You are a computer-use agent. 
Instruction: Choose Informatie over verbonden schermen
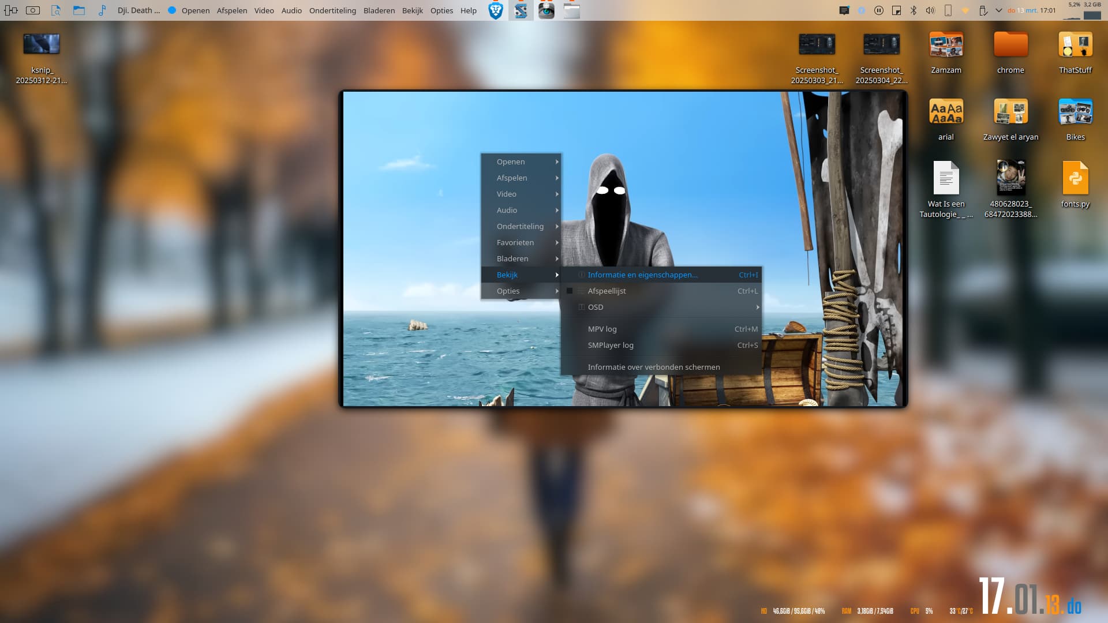click(x=661, y=367)
